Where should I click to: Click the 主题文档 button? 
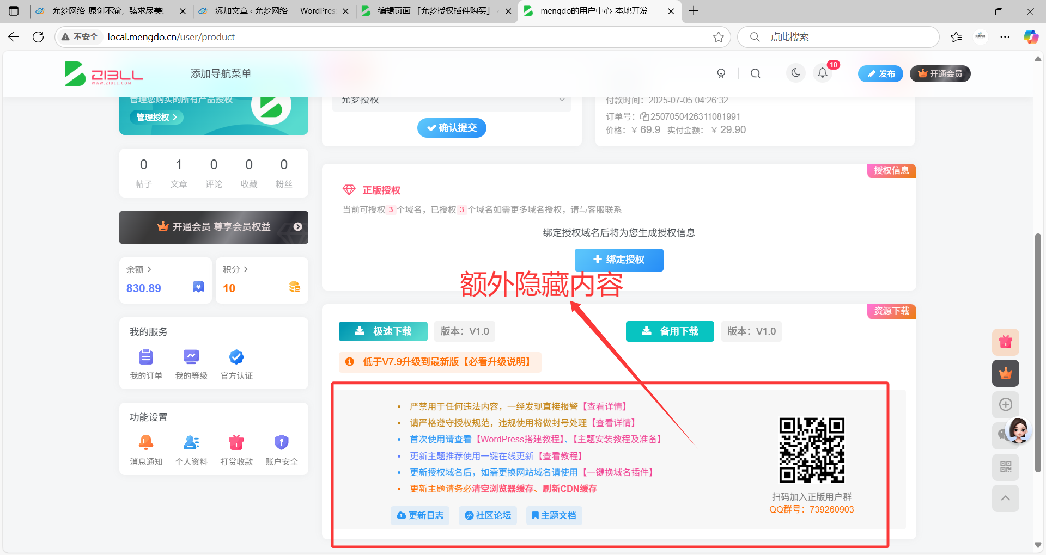[x=554, y=515]
